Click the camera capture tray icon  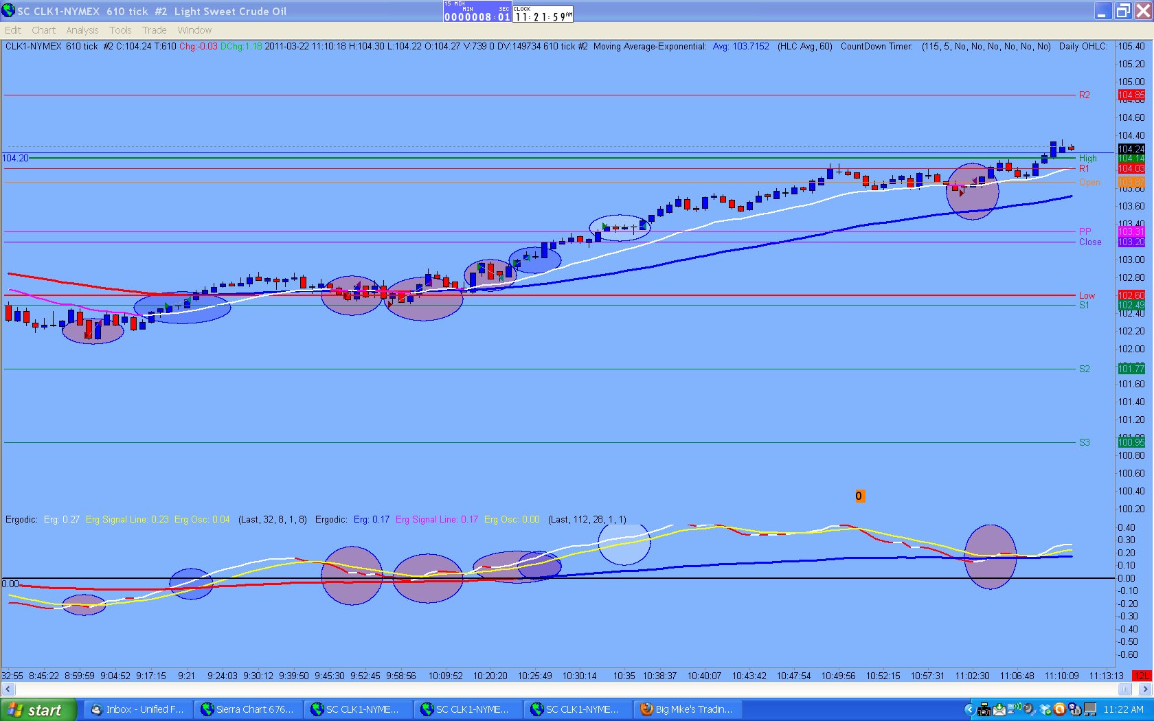pos(984,710)
